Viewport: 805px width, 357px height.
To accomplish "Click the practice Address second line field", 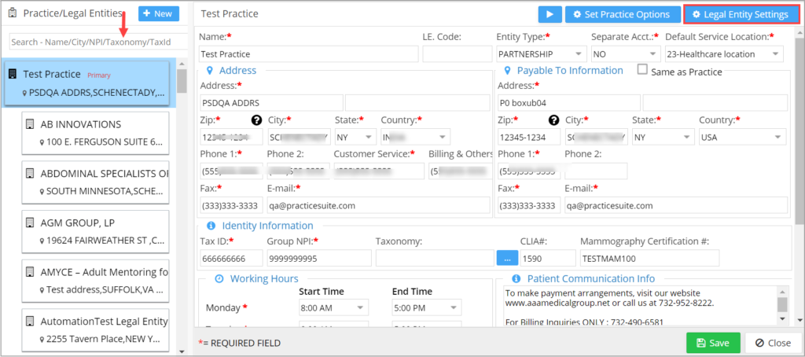I will pos(417,103).
